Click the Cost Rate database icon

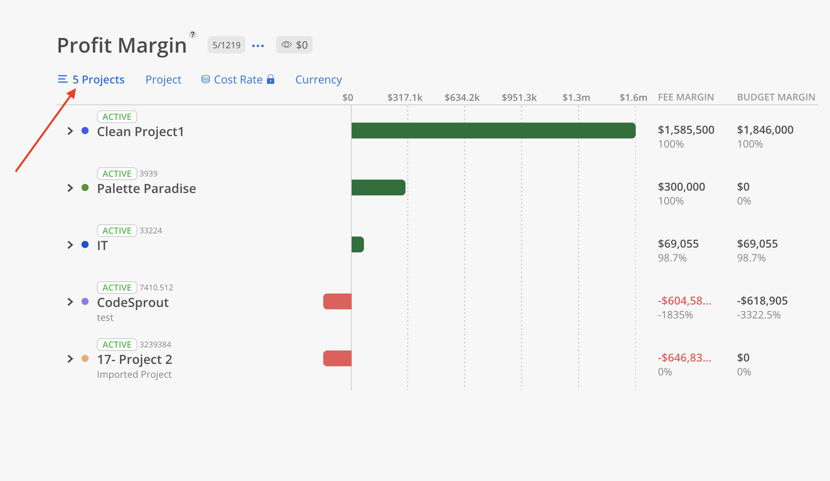[x=205, y=80]
